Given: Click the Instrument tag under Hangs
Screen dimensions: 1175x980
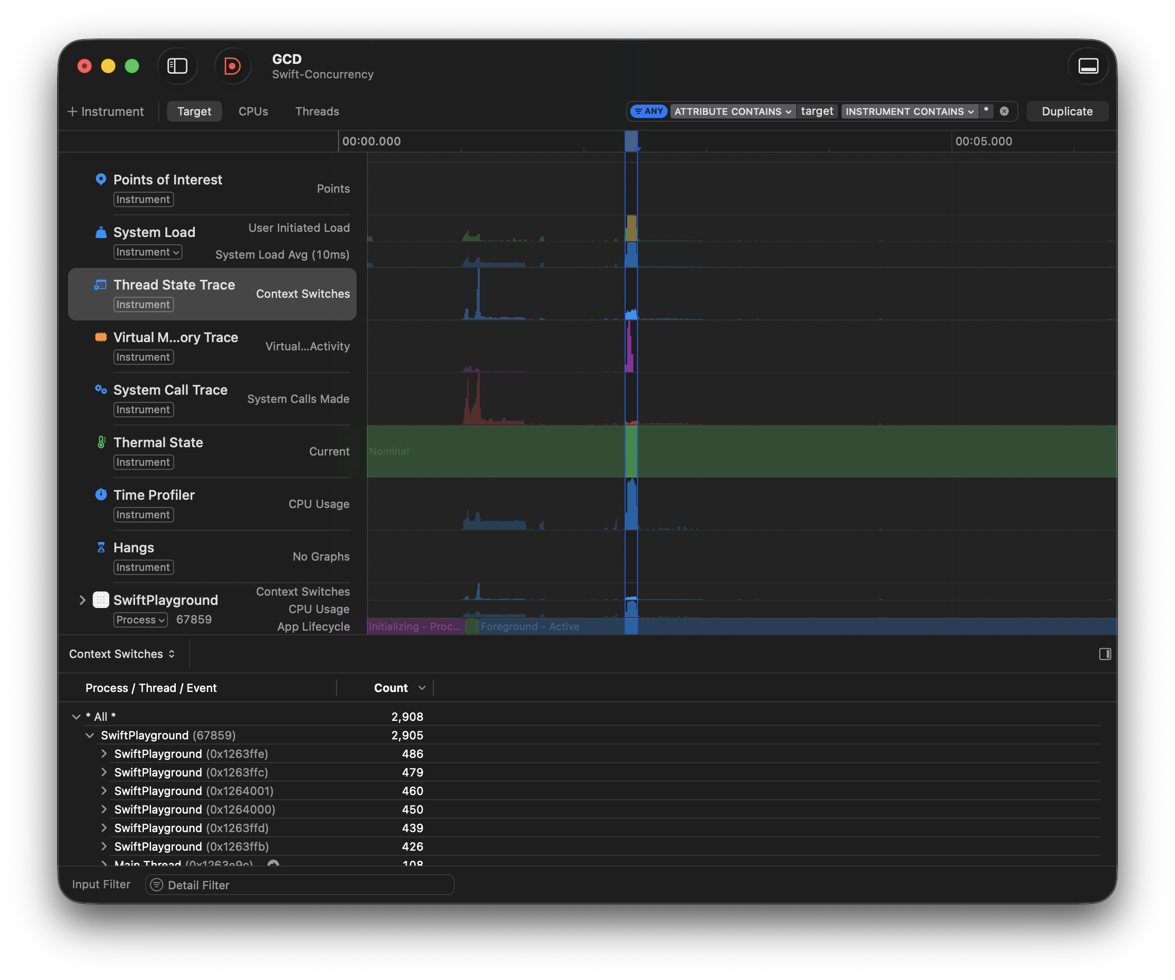Looking at the screenshot, I should [143, 567].
